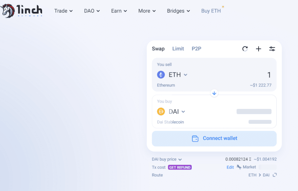Screen dimensions: 298x191
Task: Open the Trade dropdown menu
Action: (x=64, y=11)
